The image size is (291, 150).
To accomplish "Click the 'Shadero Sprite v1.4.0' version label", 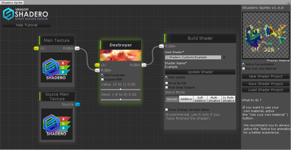I will tap(263, 8).
